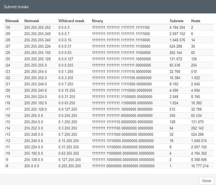
Task: Click subnets value 1.024
Action: (x=174, y=103)
